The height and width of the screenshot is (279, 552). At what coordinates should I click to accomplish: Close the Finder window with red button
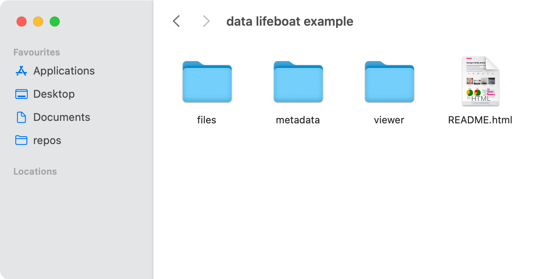point(22,22)
